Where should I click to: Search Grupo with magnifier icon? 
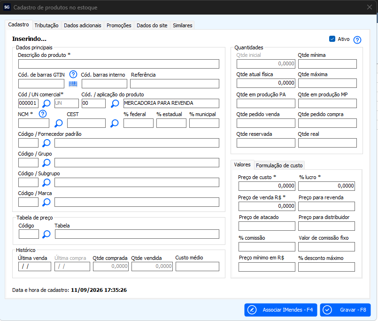pos(46,163)
